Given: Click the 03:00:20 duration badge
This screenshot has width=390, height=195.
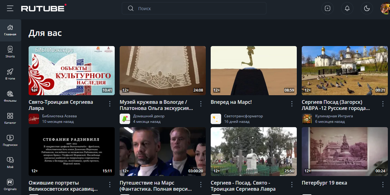Looking at the screenshot, I should 196,171.
